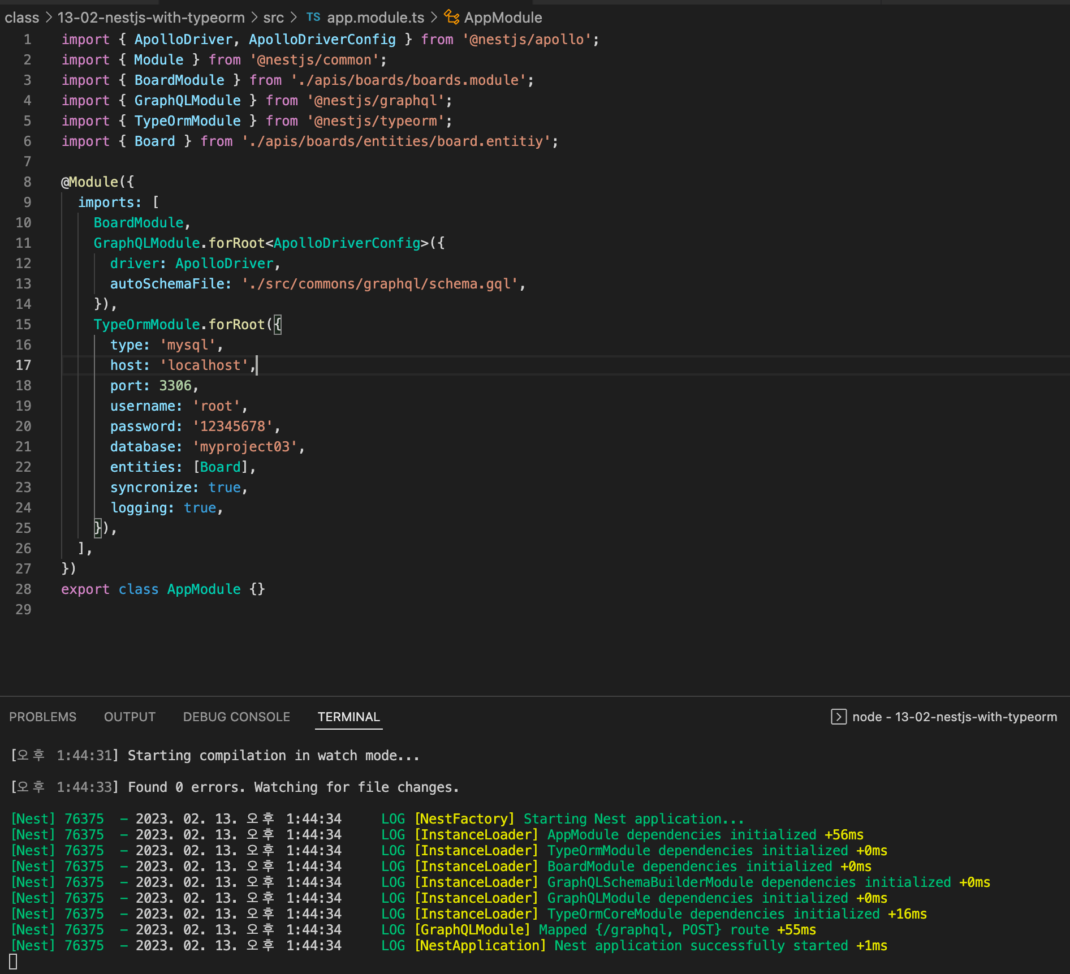
Task: Expand breadcrumb chevron after app.module.ts
Action: 434,18
